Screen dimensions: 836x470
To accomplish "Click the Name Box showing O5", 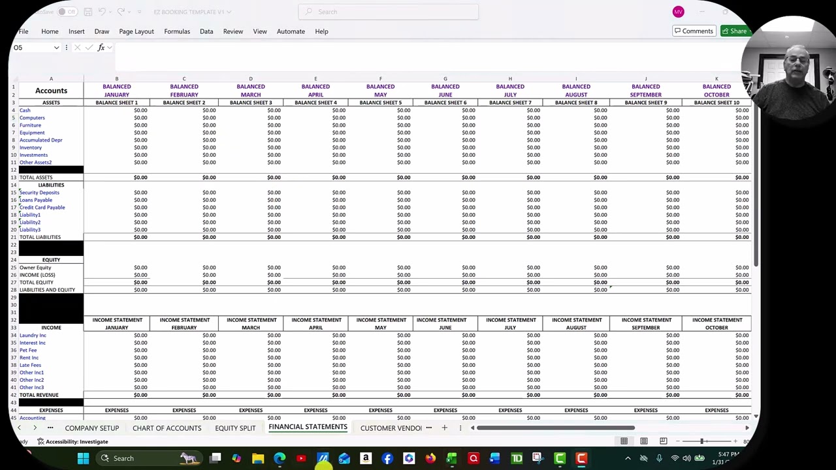I will (31, 48).
